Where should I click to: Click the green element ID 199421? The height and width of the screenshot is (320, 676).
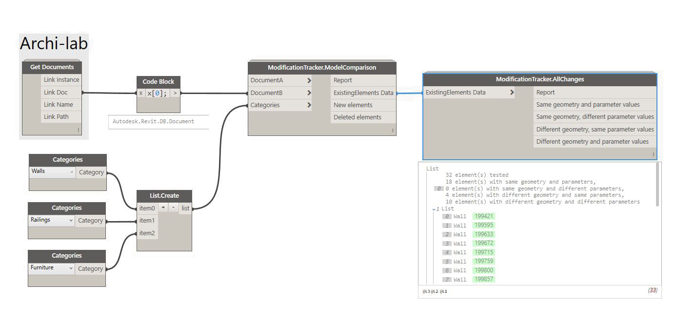point(484,216)
